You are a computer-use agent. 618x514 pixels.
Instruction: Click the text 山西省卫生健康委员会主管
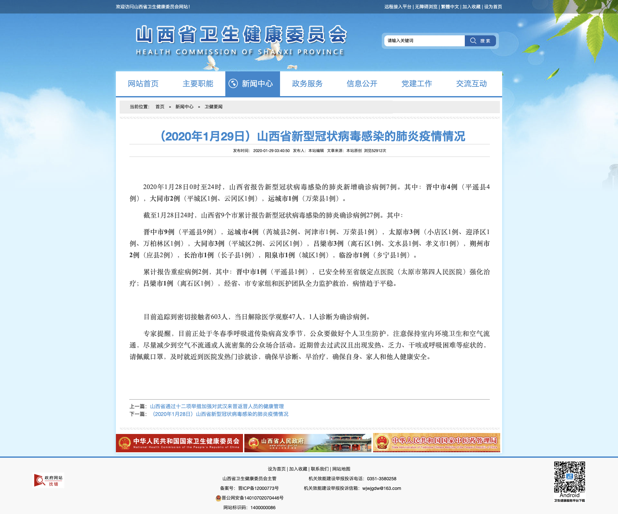coord(249,479)
